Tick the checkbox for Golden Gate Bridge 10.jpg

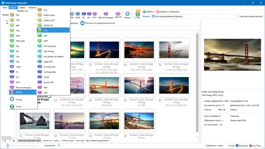tap(160, 100)
